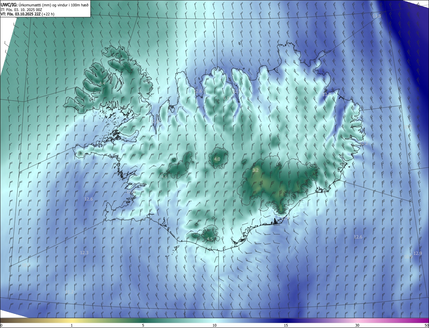Click the '15' tick label on the color scale
This screenshot has height=328, width=429.
[286, 325]
